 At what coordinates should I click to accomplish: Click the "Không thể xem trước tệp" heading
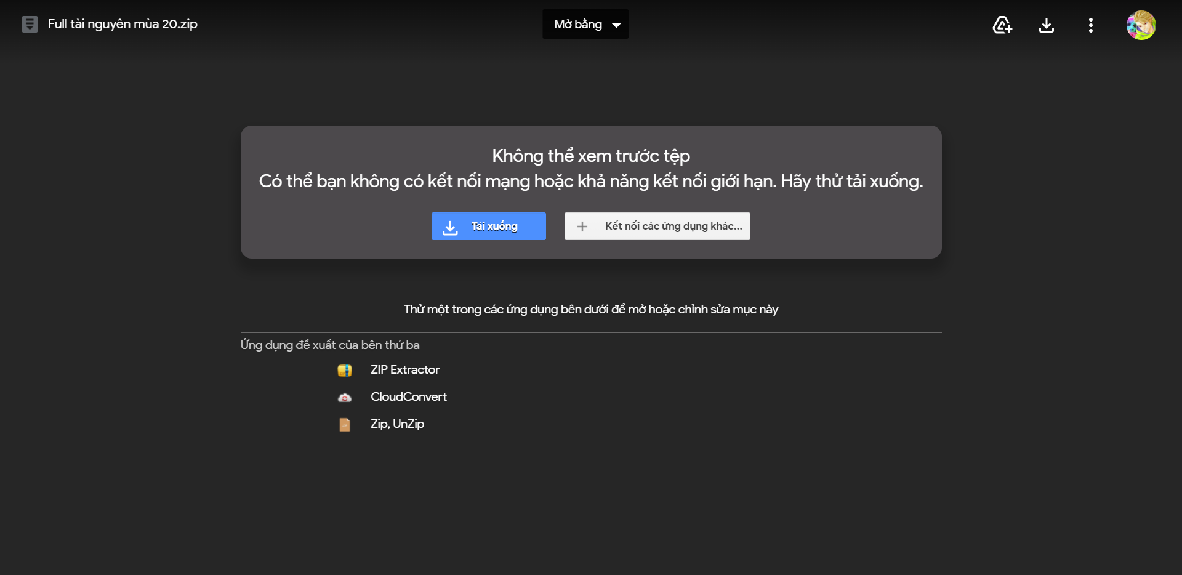coord(590,156)
